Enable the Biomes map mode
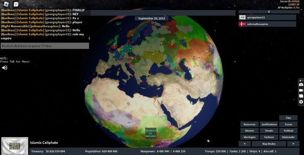The width and height of the screenshot is (304, 155). tap(250, 130)
